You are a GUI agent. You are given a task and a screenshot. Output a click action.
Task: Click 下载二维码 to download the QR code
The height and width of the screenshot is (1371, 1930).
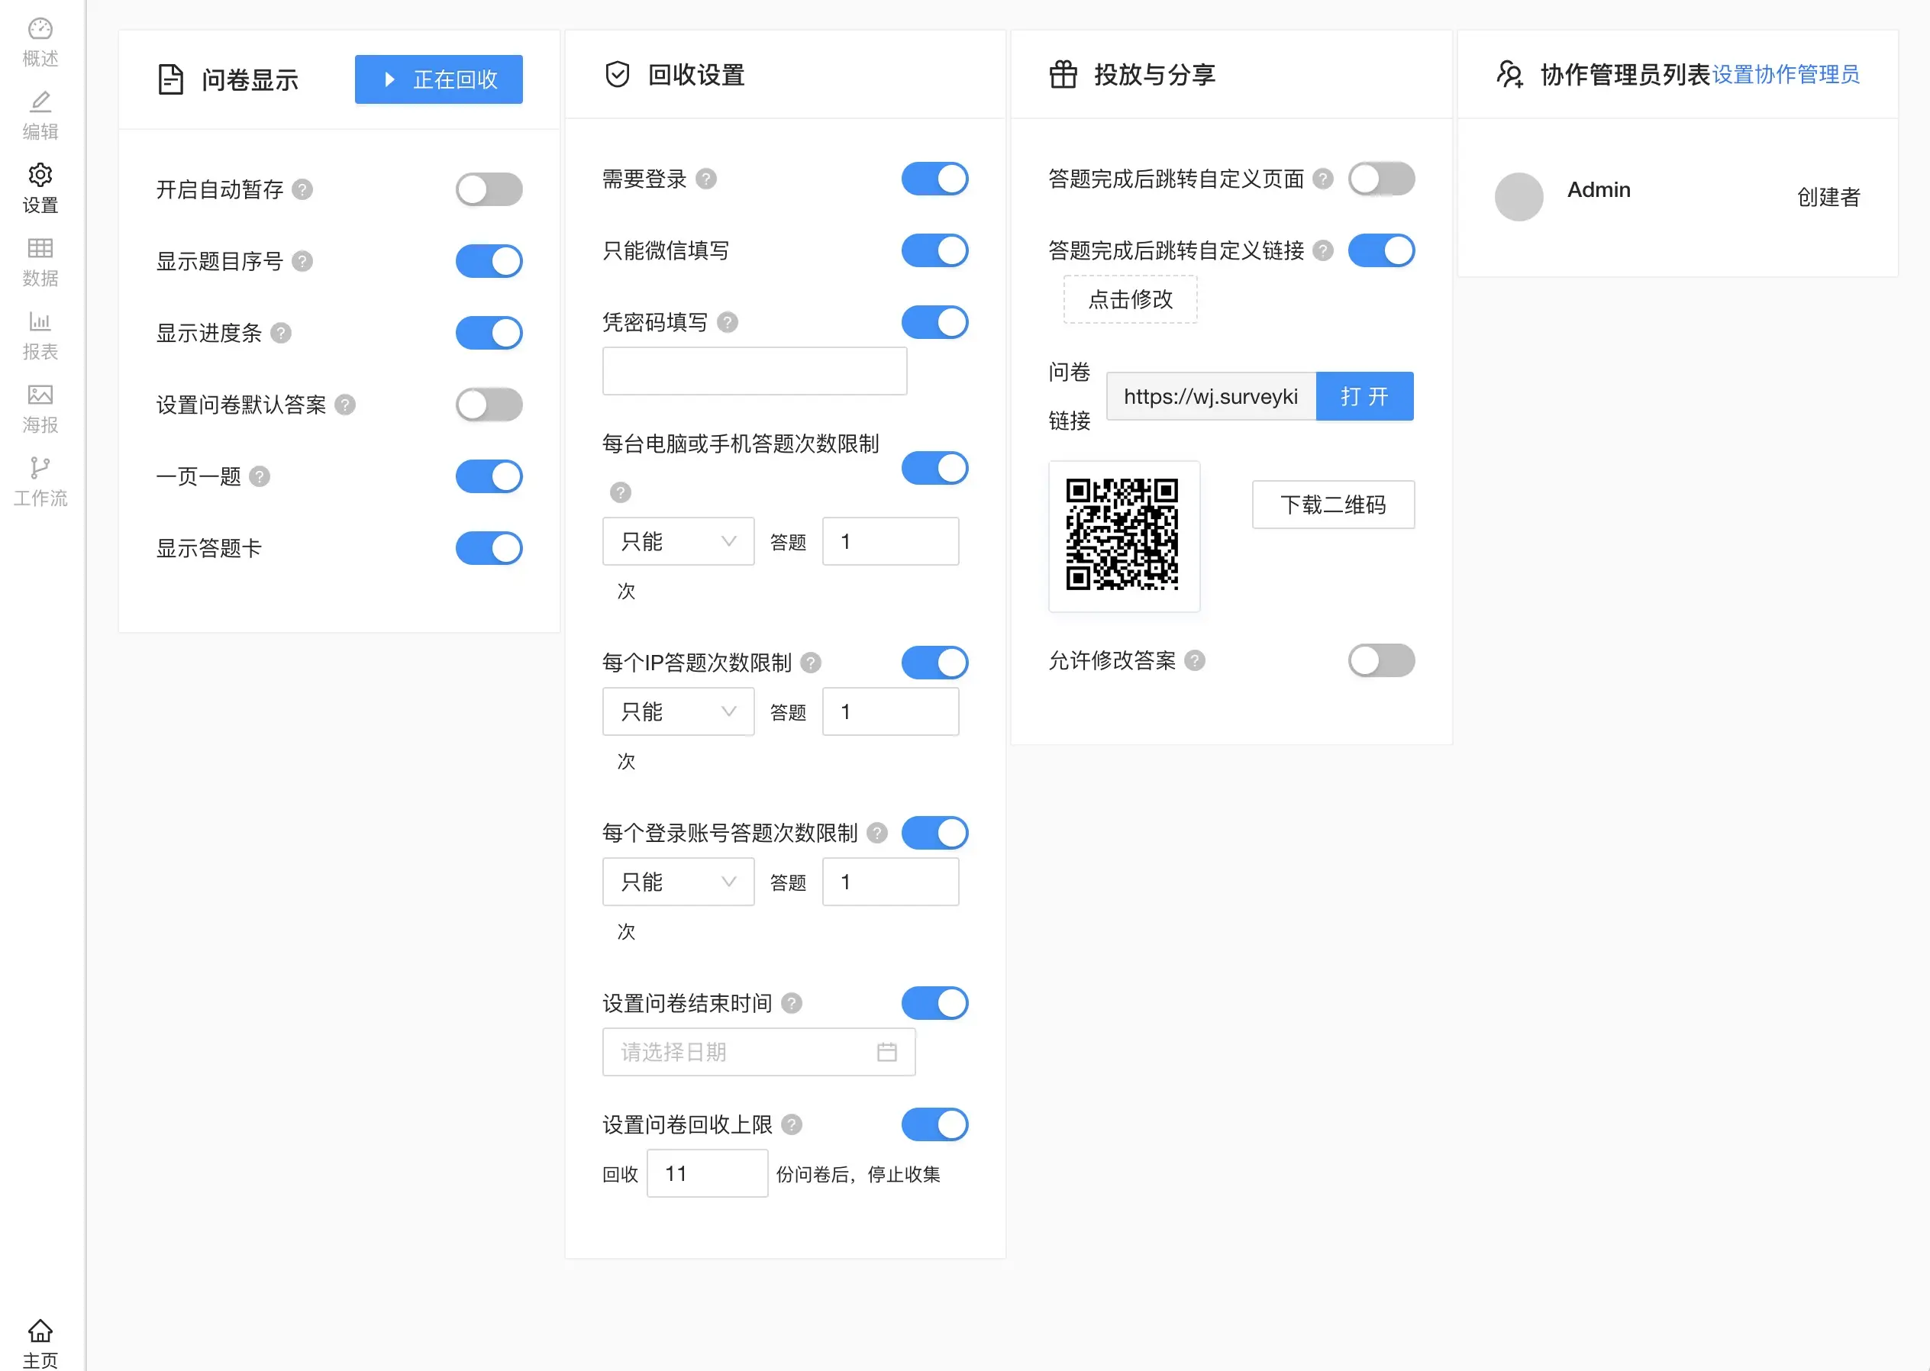tap(1332, 504)
